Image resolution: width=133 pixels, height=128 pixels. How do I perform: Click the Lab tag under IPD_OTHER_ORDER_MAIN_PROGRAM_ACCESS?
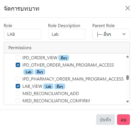tap(28, 72)
